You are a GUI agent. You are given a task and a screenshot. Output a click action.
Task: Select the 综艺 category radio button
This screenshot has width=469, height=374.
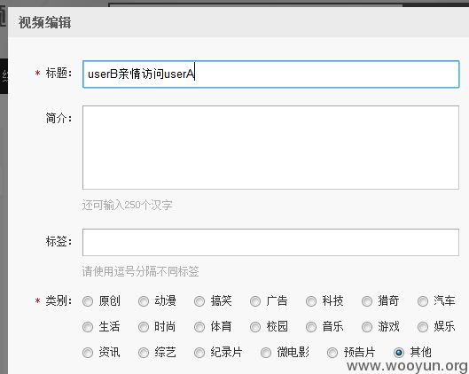click(x=144, y=353)
